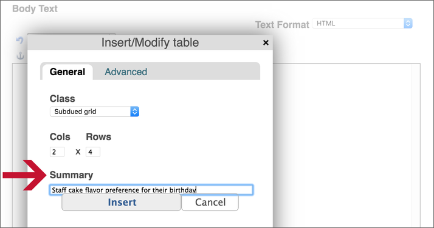Click the blue arrows on Class selector
The width and height of the screenshot is (434, 228).
tap(135, 112)
